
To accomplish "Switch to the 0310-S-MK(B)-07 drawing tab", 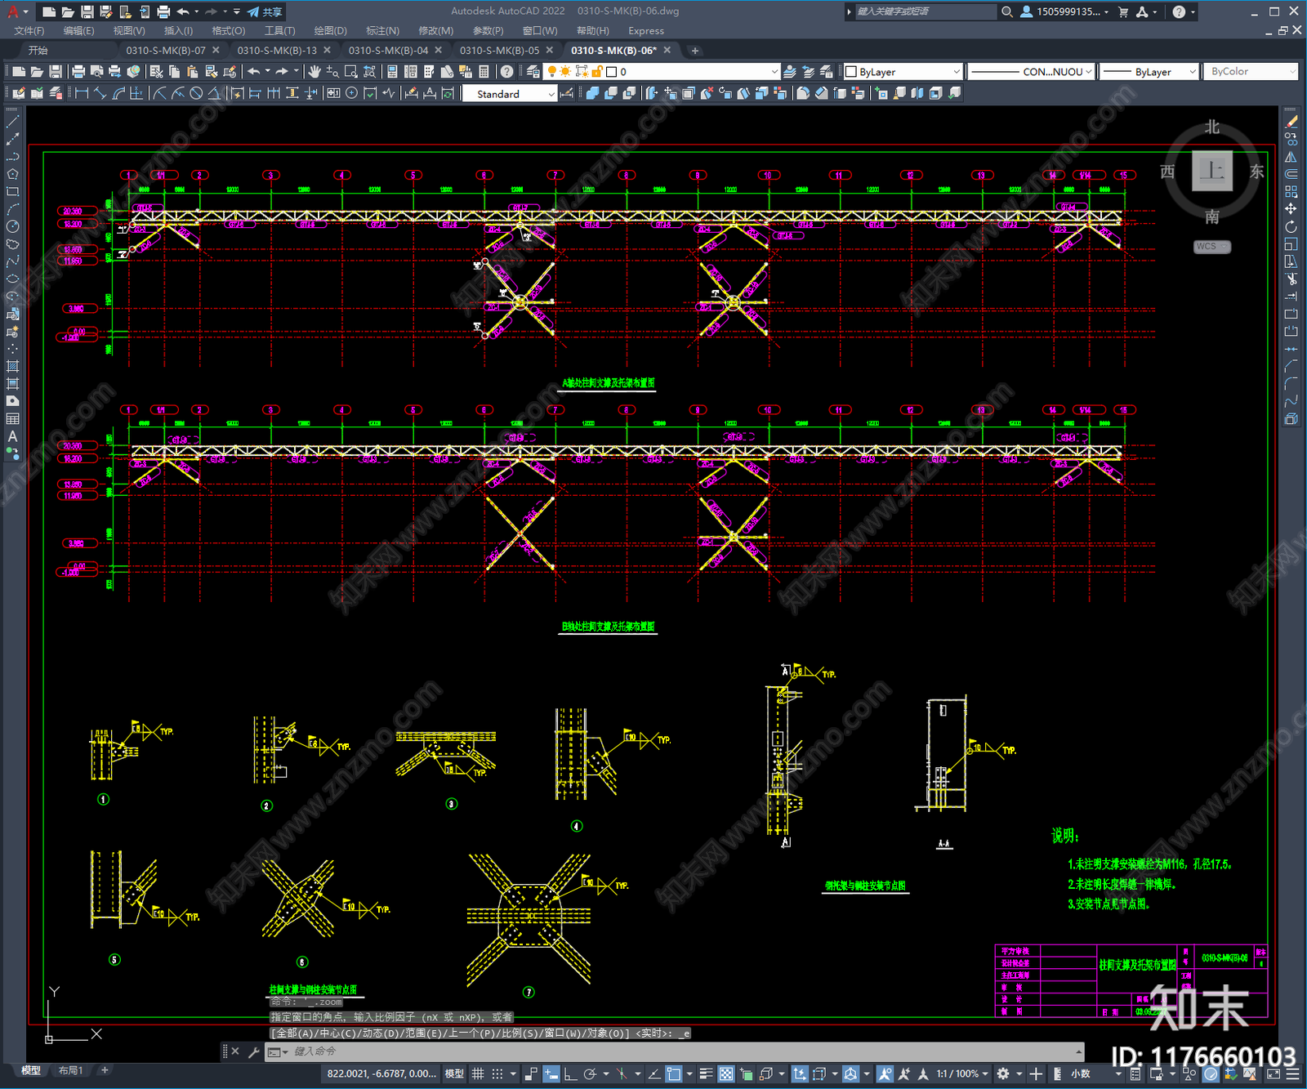I will tap(166, 51).
